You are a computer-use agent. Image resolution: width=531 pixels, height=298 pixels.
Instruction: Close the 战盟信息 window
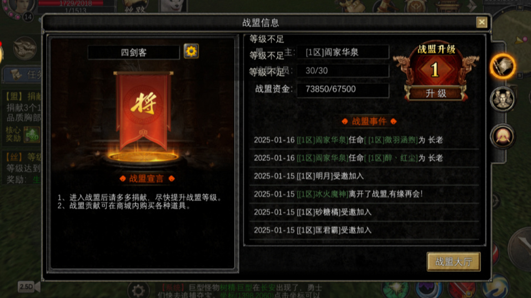click(x=482, y=22)
